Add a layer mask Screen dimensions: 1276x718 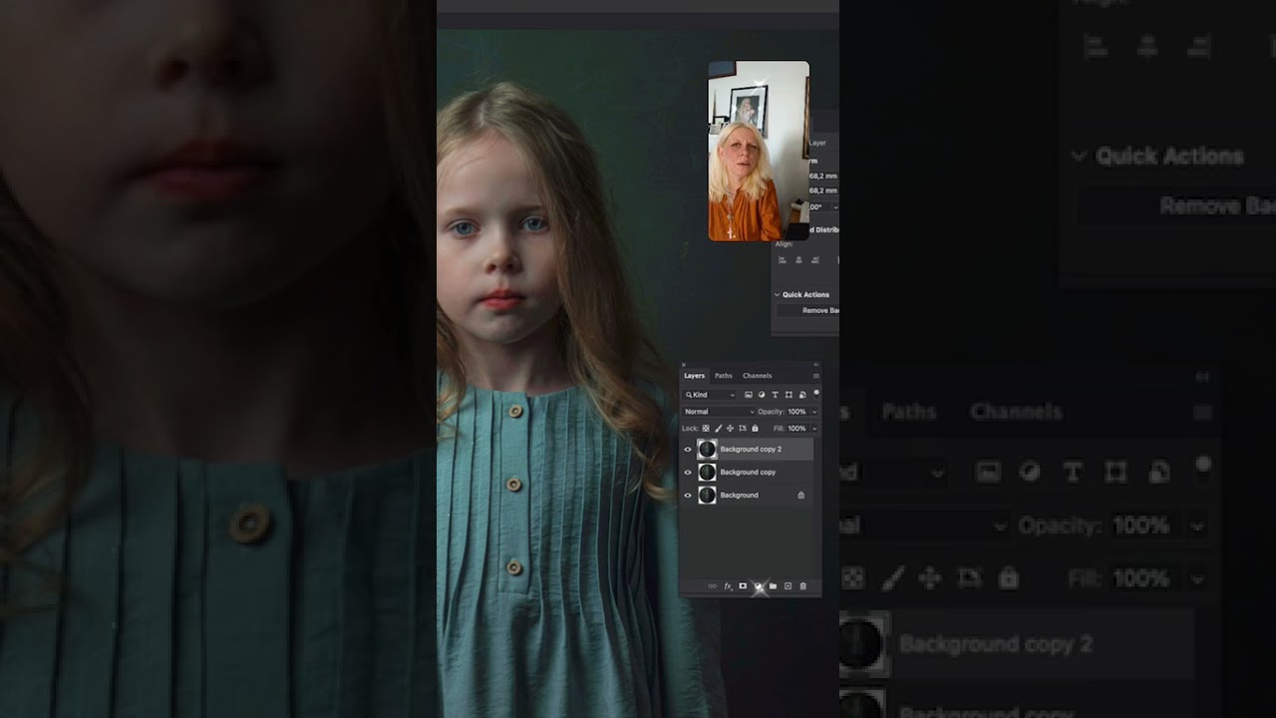pyautogui.click(x=743, y=586)
